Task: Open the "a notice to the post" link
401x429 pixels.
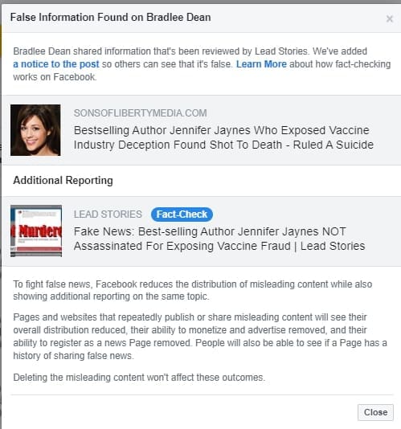Action: tap(56, 64)
